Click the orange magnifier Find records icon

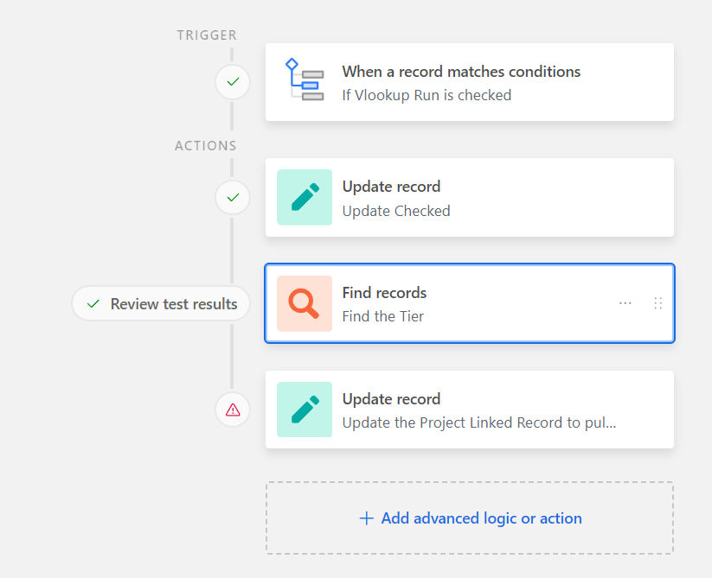coord(305,303)
